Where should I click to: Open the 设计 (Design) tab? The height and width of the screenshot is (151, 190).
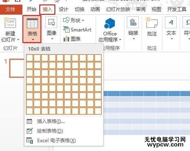click(63, 9)
